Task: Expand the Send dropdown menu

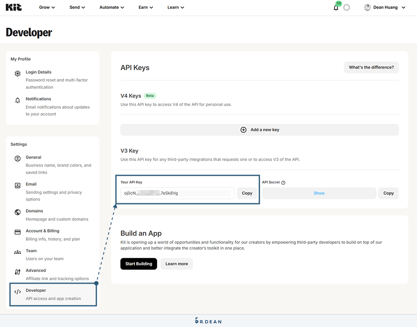Action: click(x=77, y=7)
